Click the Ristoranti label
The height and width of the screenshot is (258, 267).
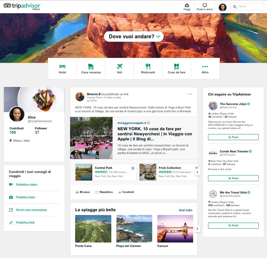148,72
